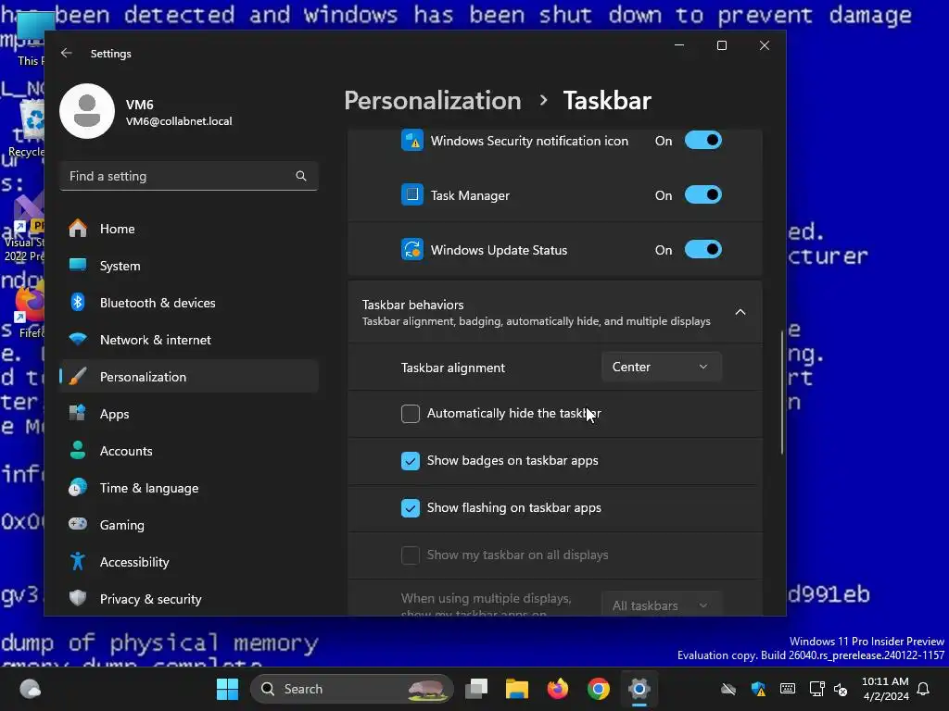Click the Personalization breadcrumb link
This screenshot has height=711, width=949.
pos(432,100)
